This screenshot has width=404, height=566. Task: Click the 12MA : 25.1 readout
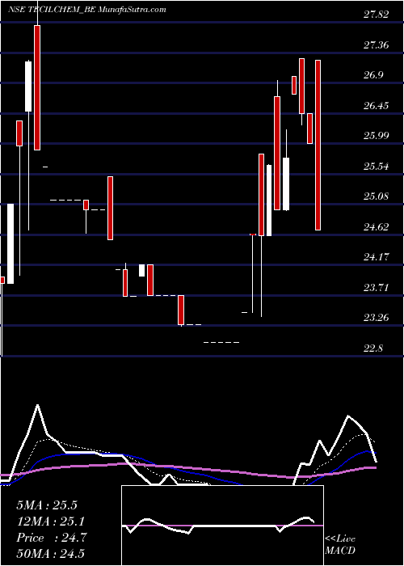pos(51,522)
